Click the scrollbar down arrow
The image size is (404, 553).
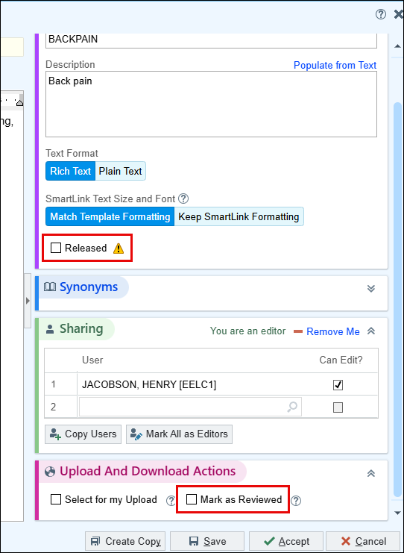(x=397, y=513)
